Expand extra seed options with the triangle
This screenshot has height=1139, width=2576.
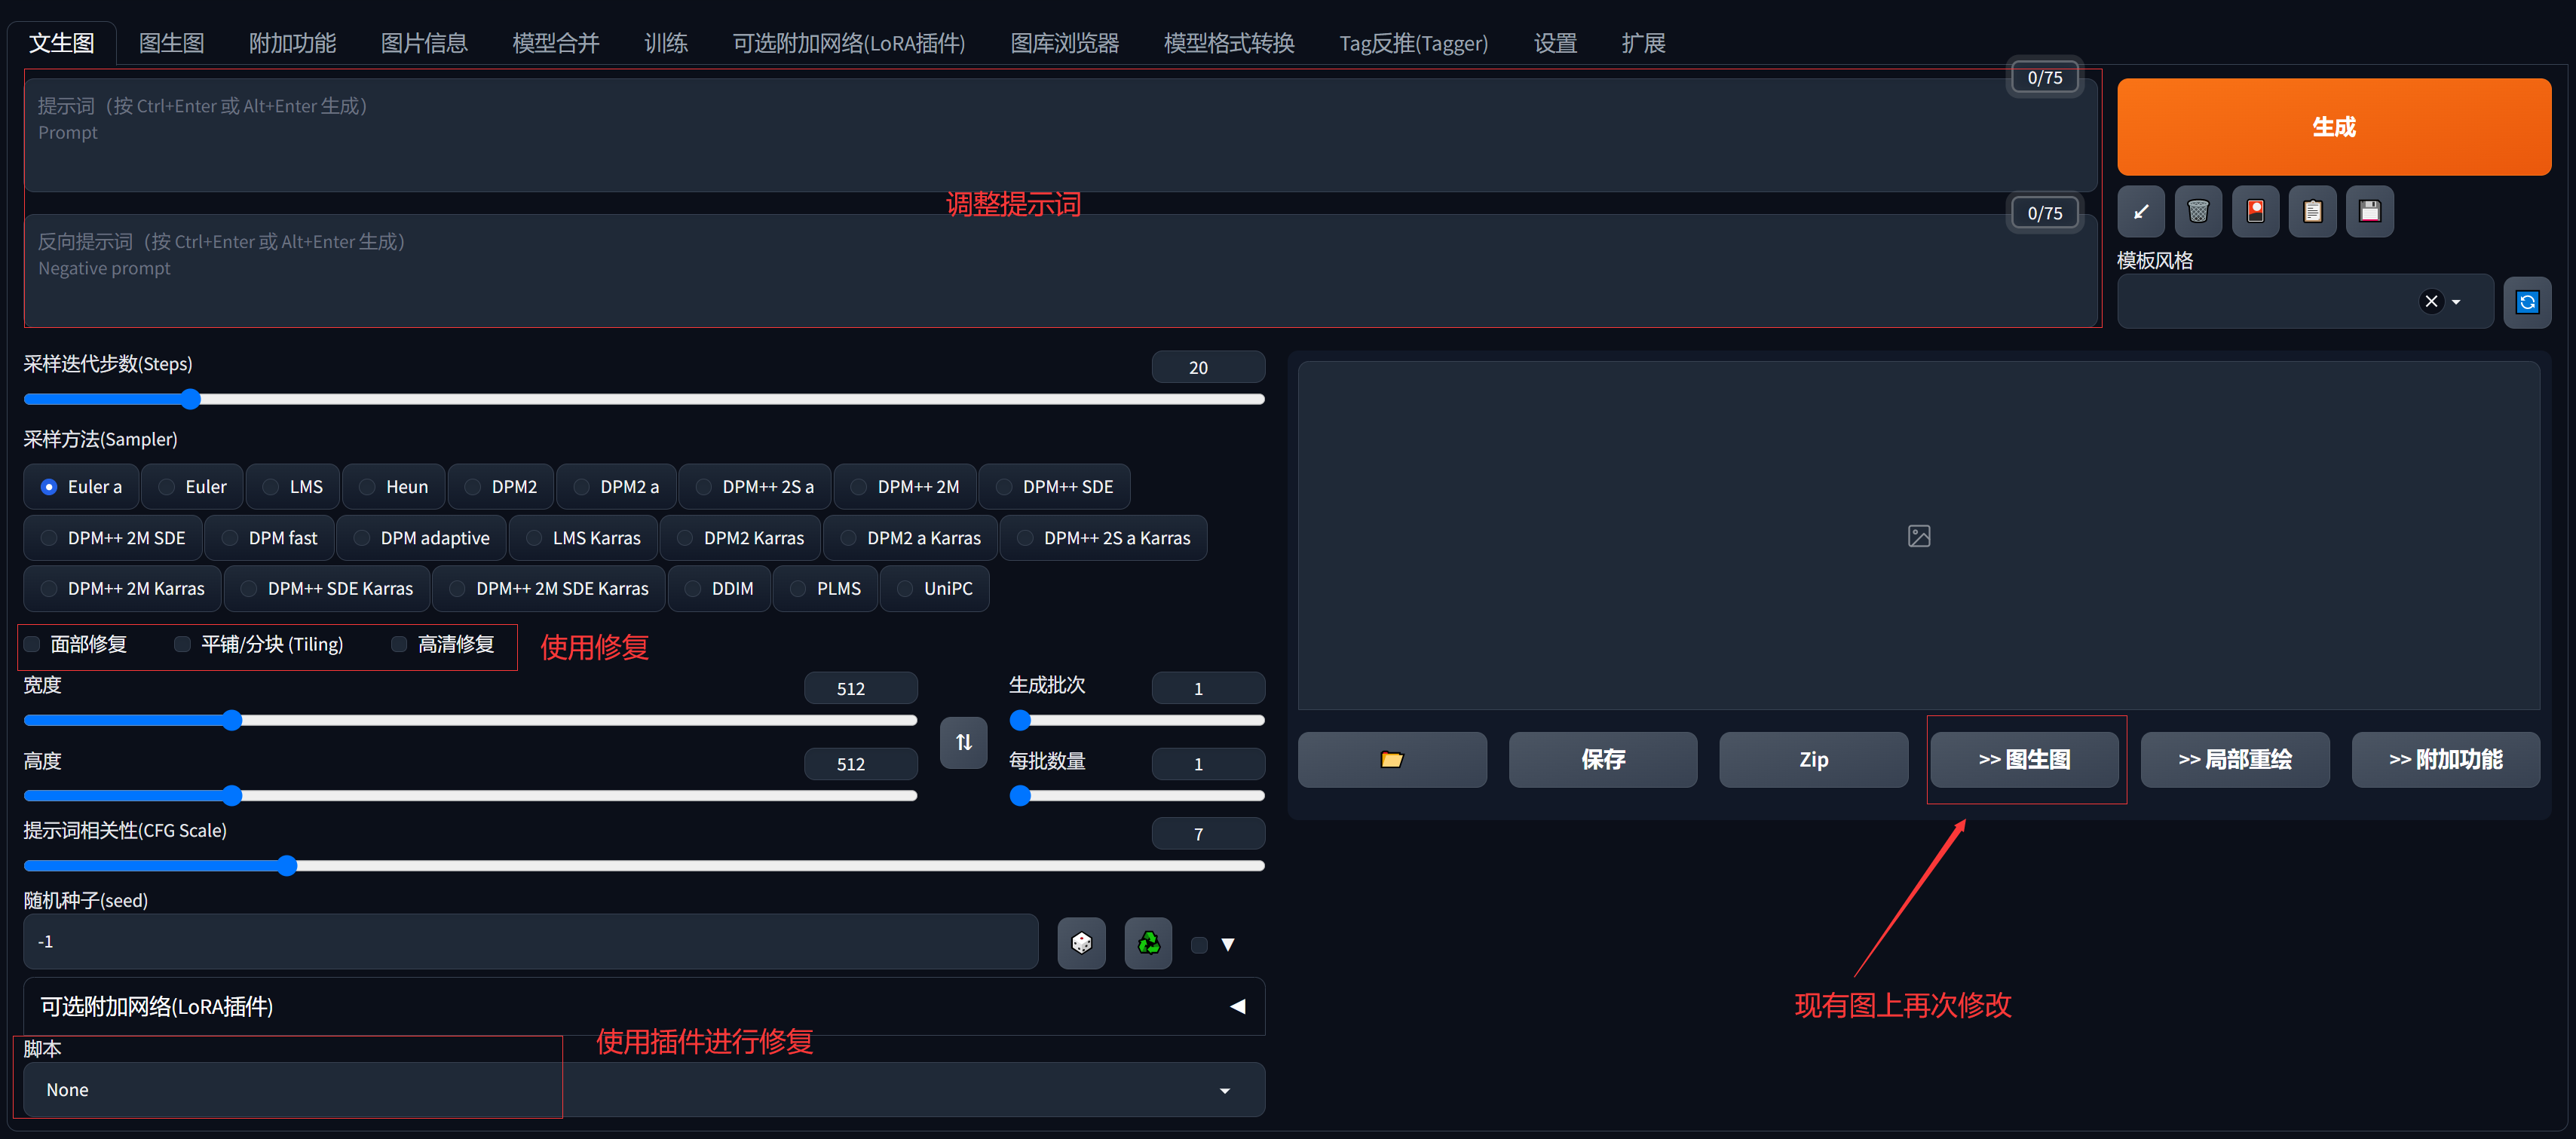coord(1228,944)
